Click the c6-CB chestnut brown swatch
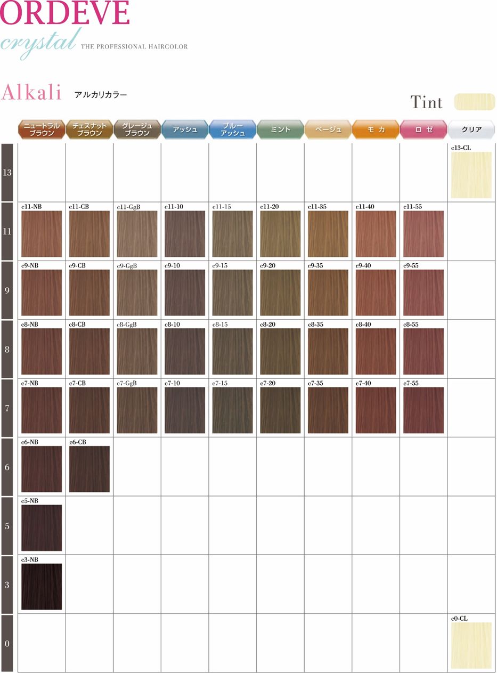Viewport: 497px width, 673px height. 89,469
